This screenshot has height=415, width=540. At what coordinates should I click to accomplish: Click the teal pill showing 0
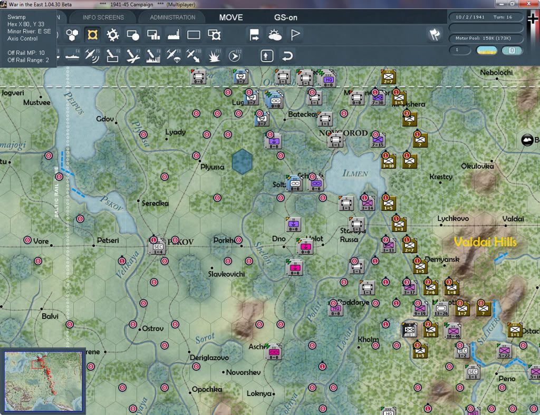tap(512, 50)
